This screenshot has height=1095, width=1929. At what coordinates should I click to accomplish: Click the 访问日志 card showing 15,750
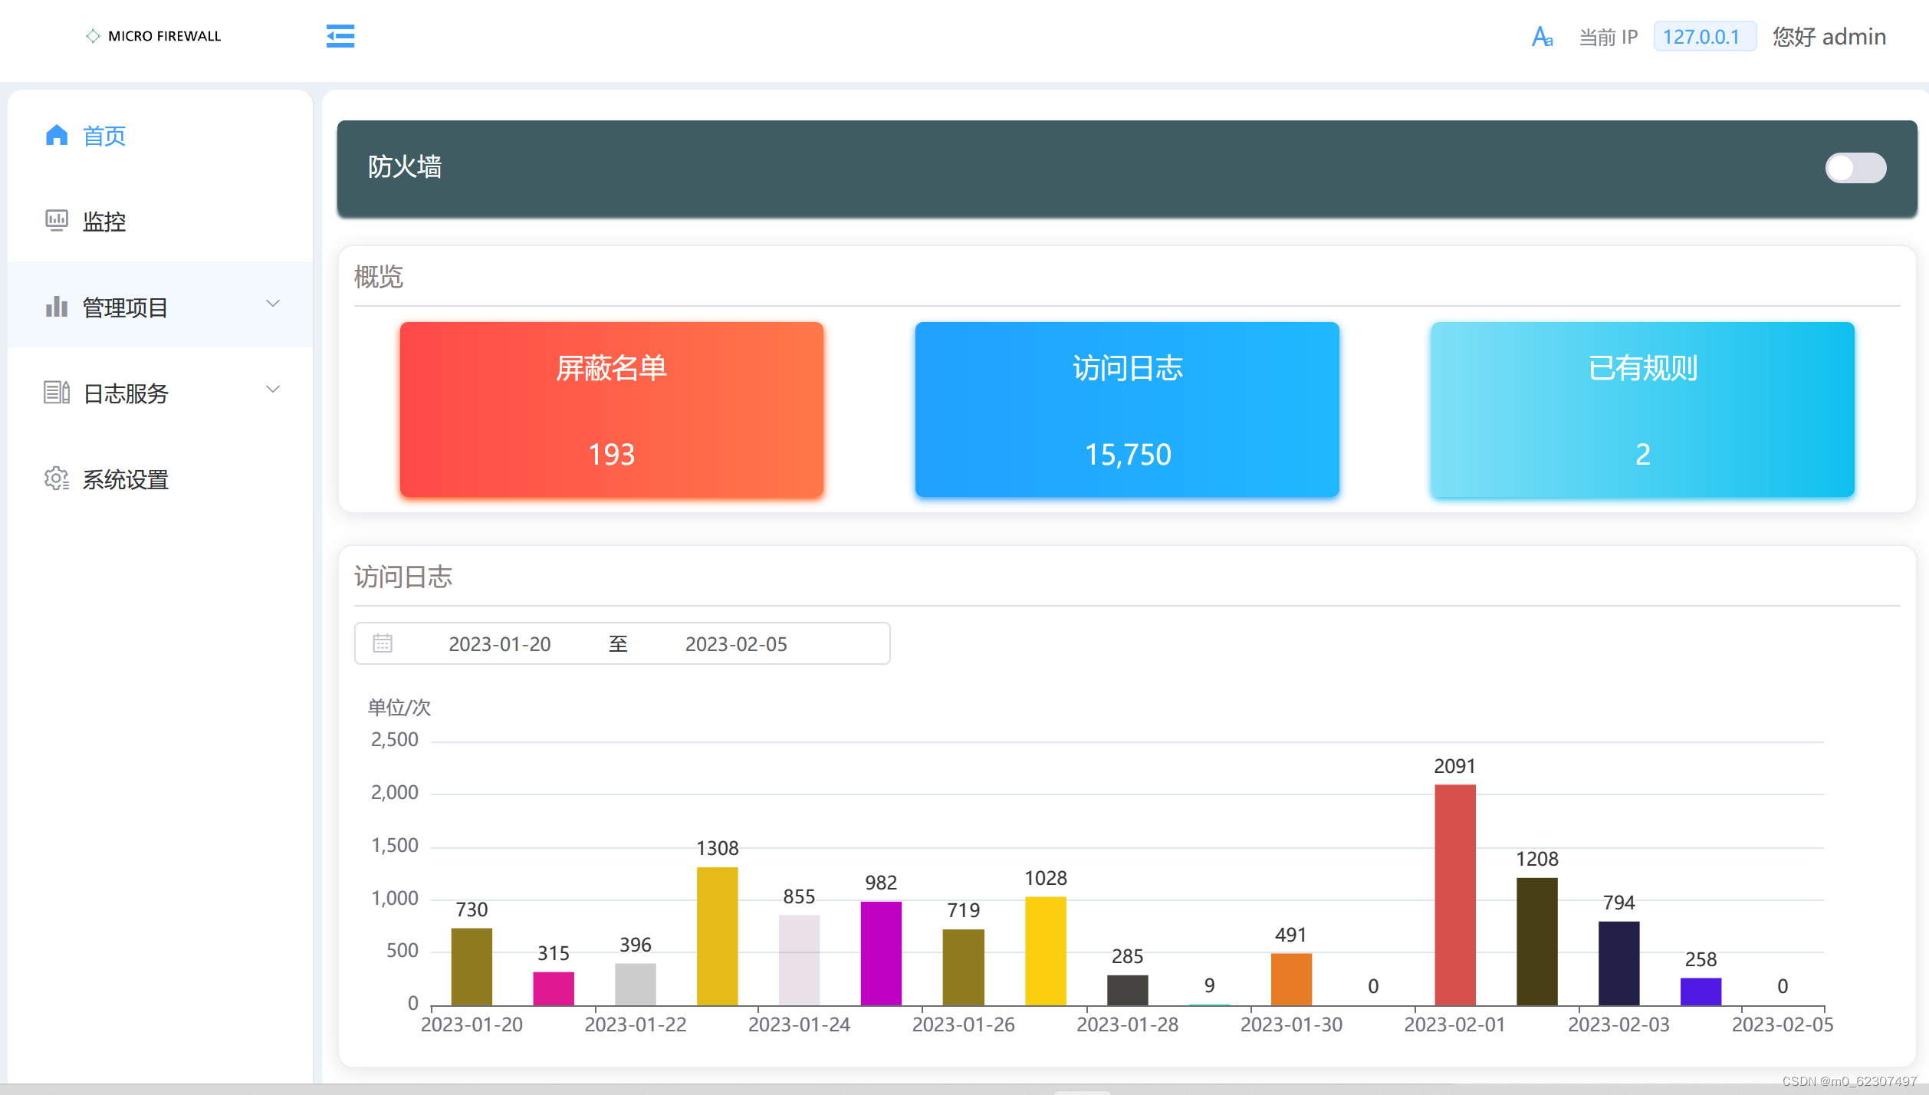[1126, 410]
